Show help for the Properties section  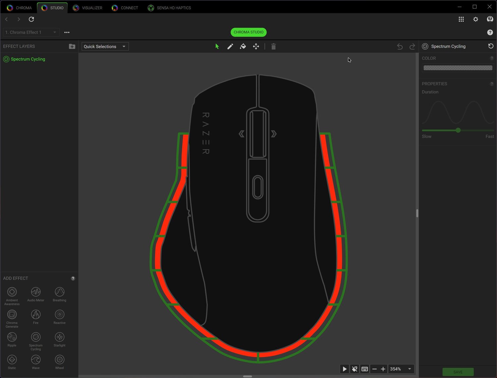coord(492,84)
